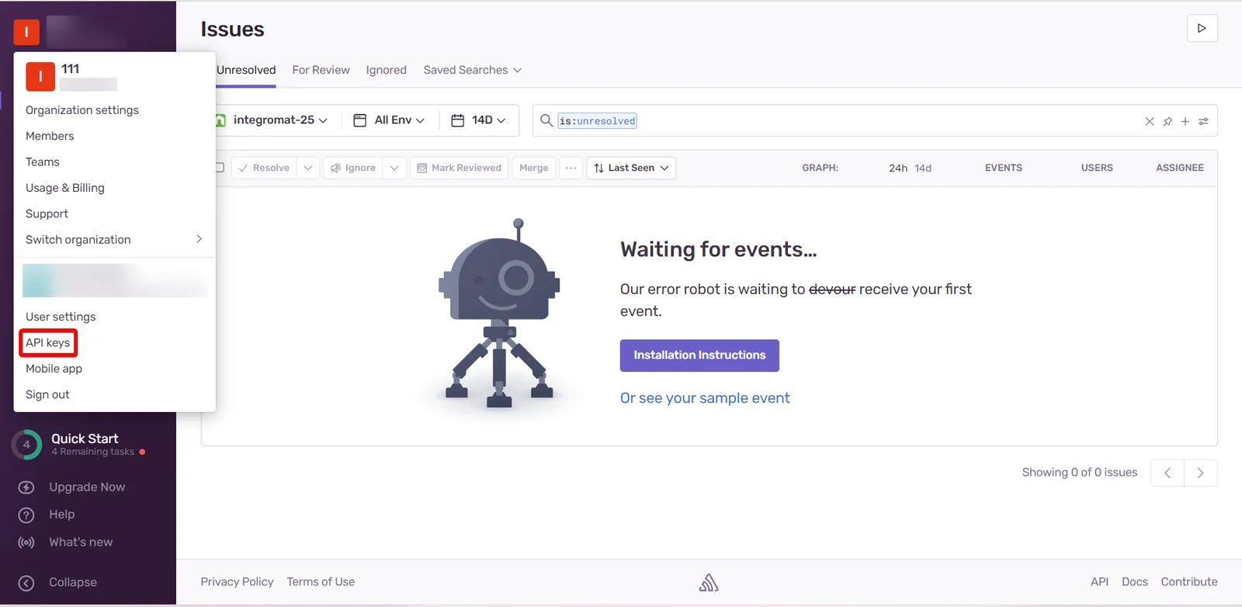Pin the current search
The image size is (1242, 607).
pos(1167,122)
